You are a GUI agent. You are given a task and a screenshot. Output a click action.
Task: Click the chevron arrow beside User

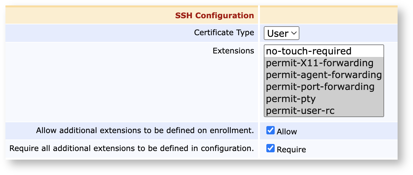(294, 33)
